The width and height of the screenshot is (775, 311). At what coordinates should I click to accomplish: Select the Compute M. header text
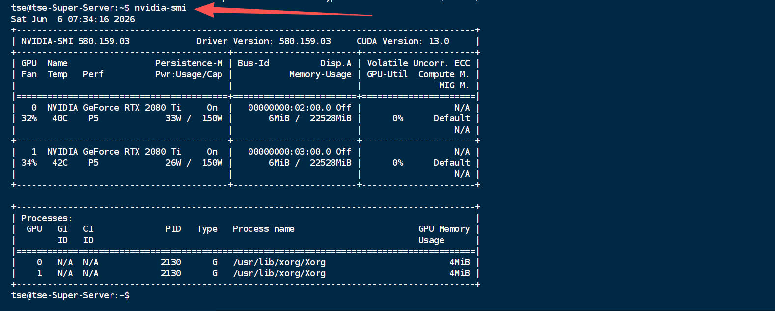click(x=443, y=74)
